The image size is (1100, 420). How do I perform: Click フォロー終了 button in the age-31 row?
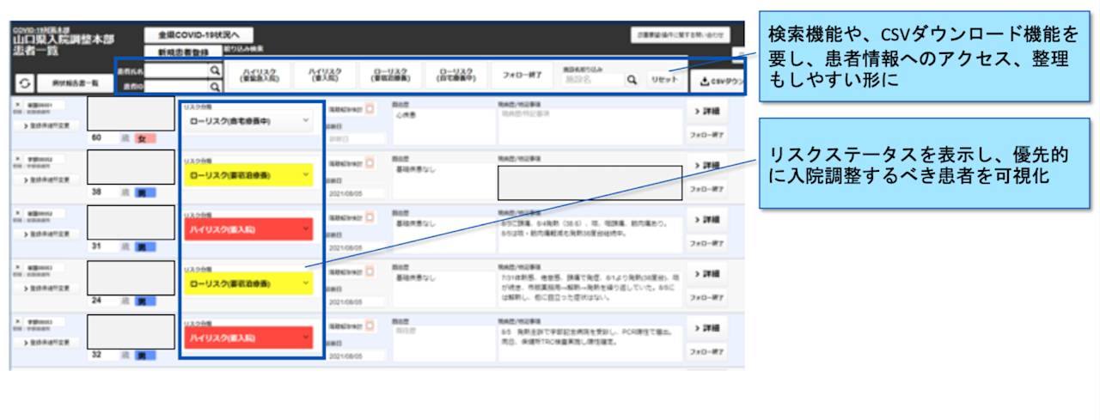click(706, 244)
